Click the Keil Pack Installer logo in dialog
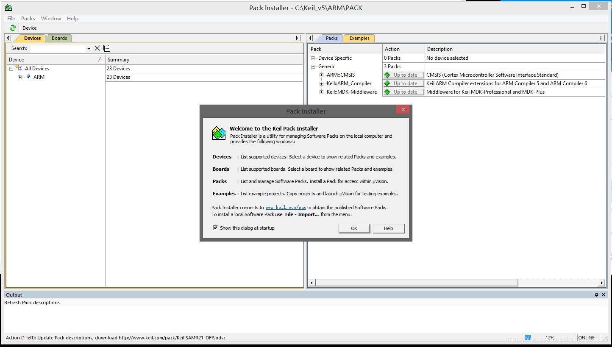The height and width of the screenshot is (347, 612). (x=219, y=133)
